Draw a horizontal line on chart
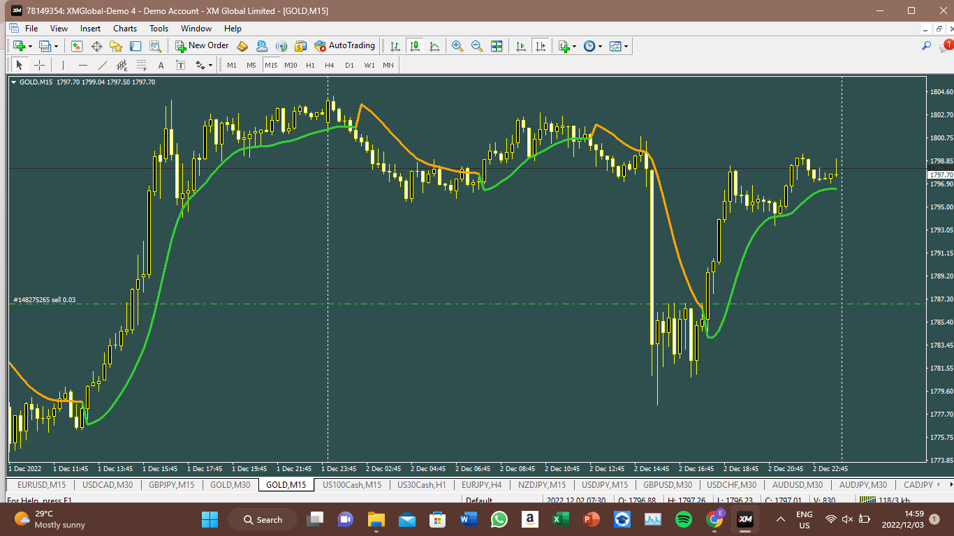954x536 pixels. (x=83, y=65)
